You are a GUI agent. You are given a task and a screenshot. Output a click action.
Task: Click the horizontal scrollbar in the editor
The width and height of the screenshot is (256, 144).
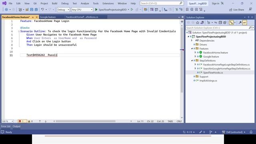[x=86, y=121]
